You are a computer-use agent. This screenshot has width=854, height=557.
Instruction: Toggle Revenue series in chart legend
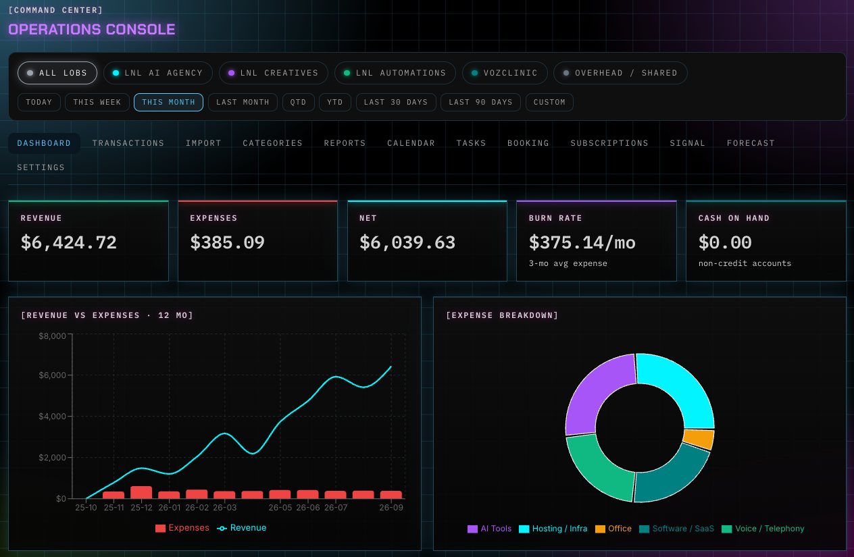pyautogui.click(x=241, y=528)
